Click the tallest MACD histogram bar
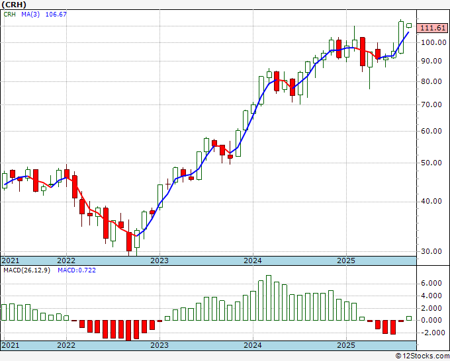Image resolution: width=450 pixels, height=361 pixels. (269, 298)
